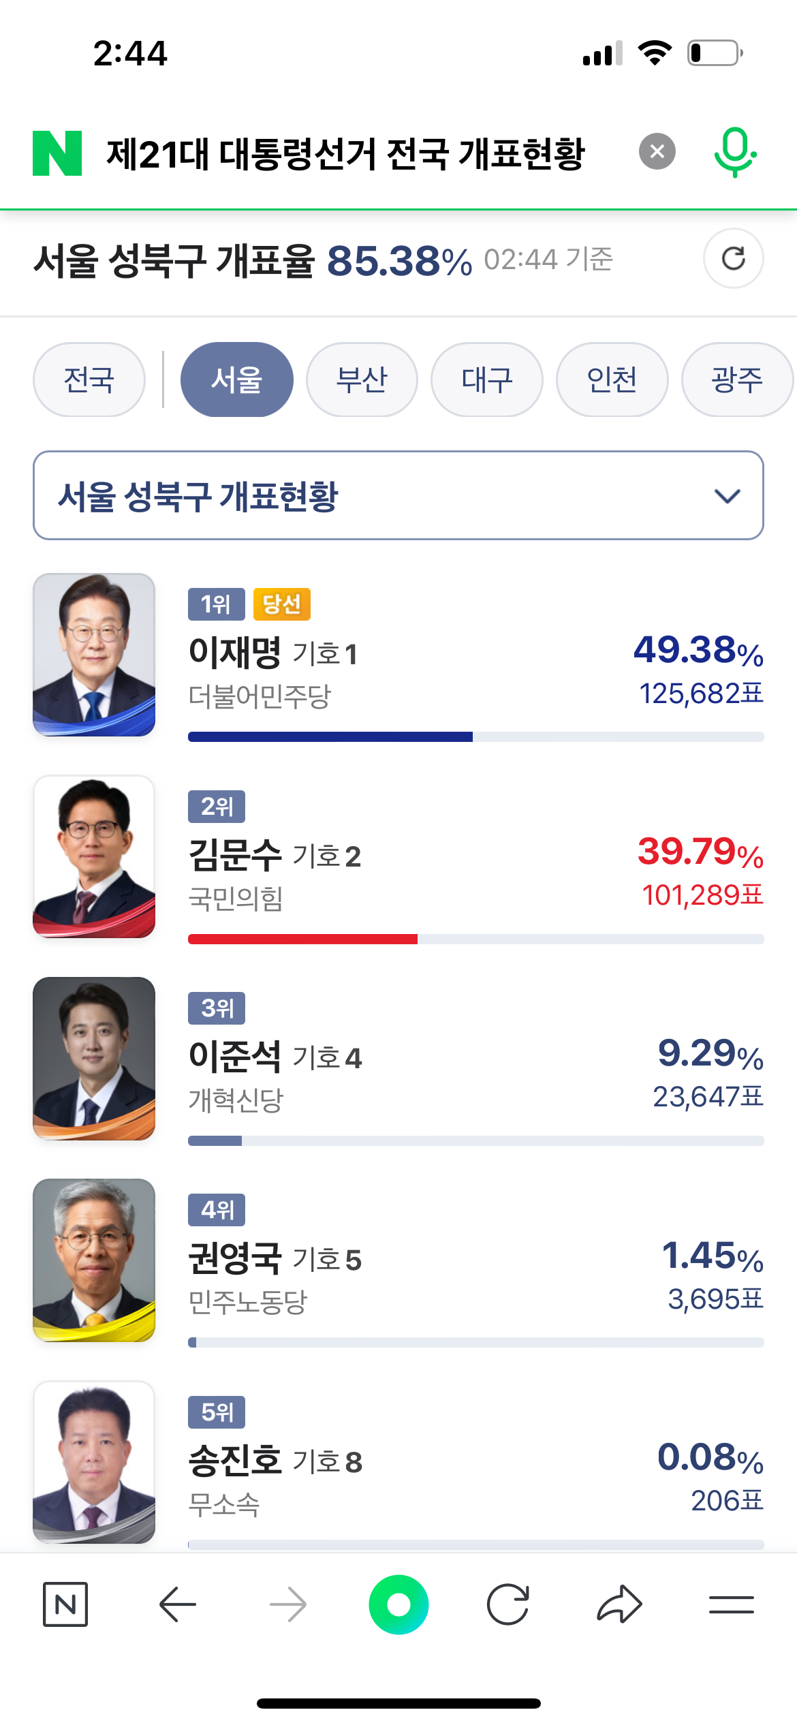Tap the green Naver N logo

pos(57,153)
